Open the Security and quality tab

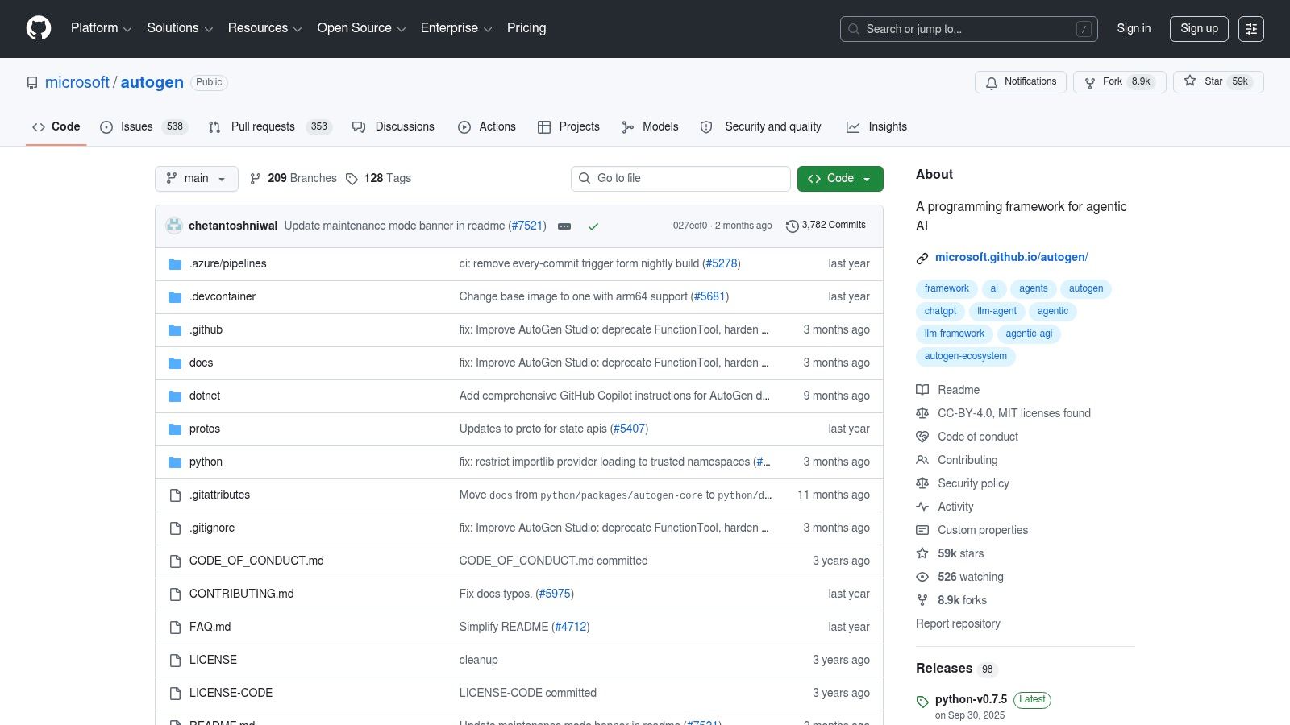(761, 127)
